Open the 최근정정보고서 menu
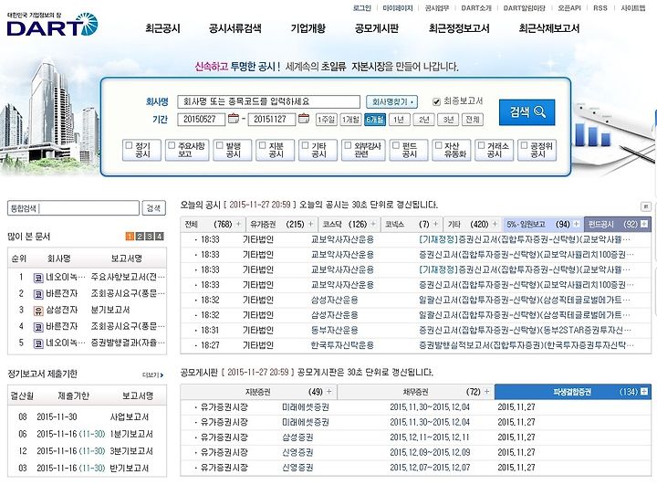Screen dimensions: 657x485 pos(459,28)
